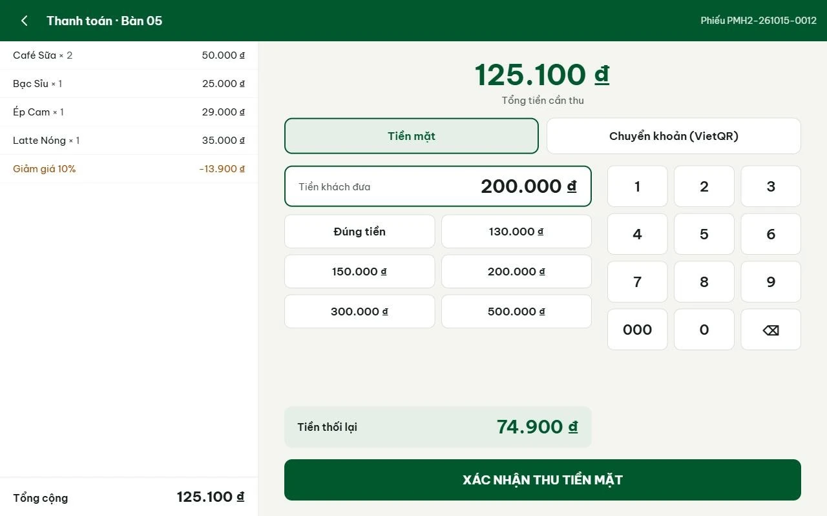Tap keypad digit 8
Viewport: 827px width, 516px height.
pos(704,282)
